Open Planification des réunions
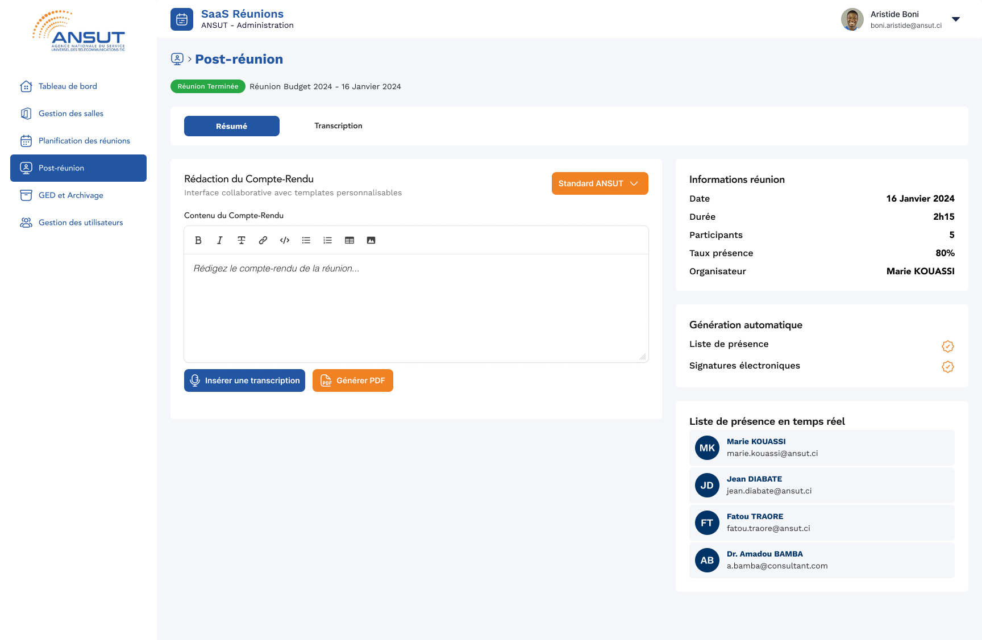The image size is (982, 640). pyautogui.click(x=78, y=141)
